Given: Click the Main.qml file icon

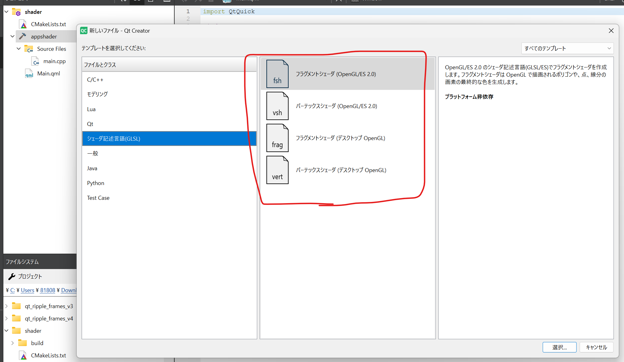Looking at the screenshot, I should click(x=29, y=74).
